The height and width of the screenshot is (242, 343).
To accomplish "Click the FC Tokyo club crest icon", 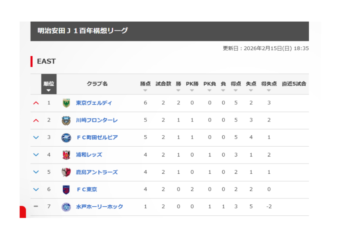I will click(x=66, y=189).
